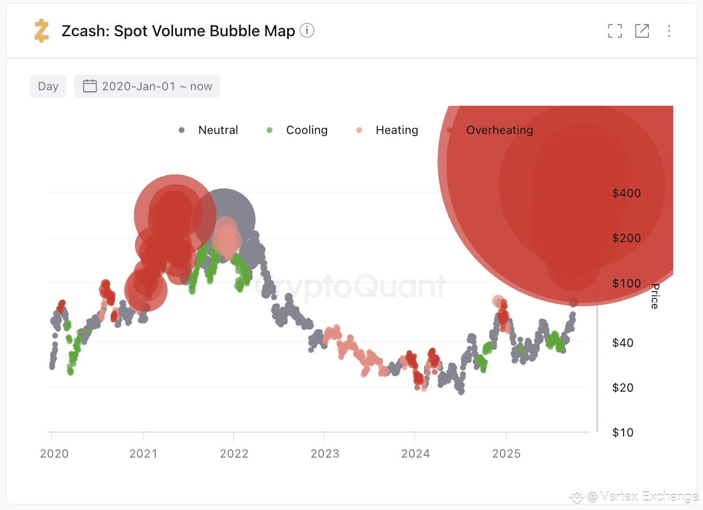
Task: Click the large grey bubble near 2022
Action: coord(223,220)
